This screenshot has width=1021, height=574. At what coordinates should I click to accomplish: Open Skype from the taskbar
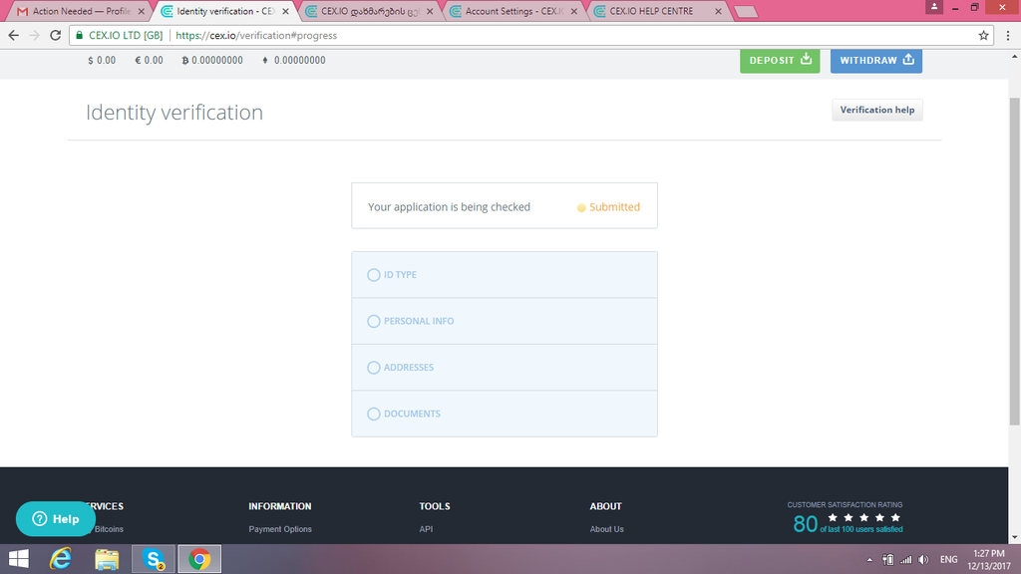tap(154, 559)
